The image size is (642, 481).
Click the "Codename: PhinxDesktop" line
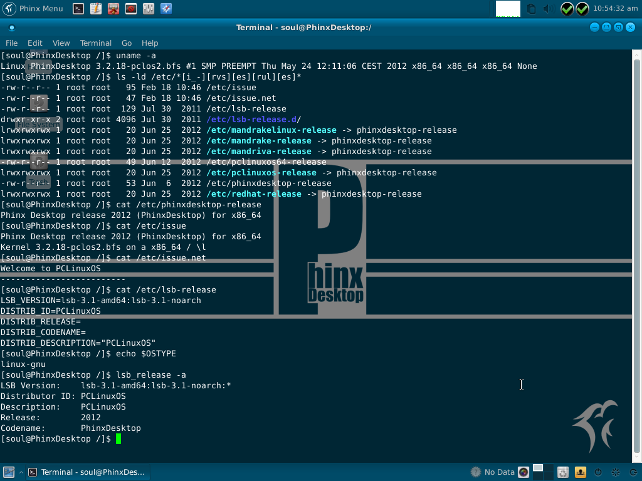tap(70, 428)
